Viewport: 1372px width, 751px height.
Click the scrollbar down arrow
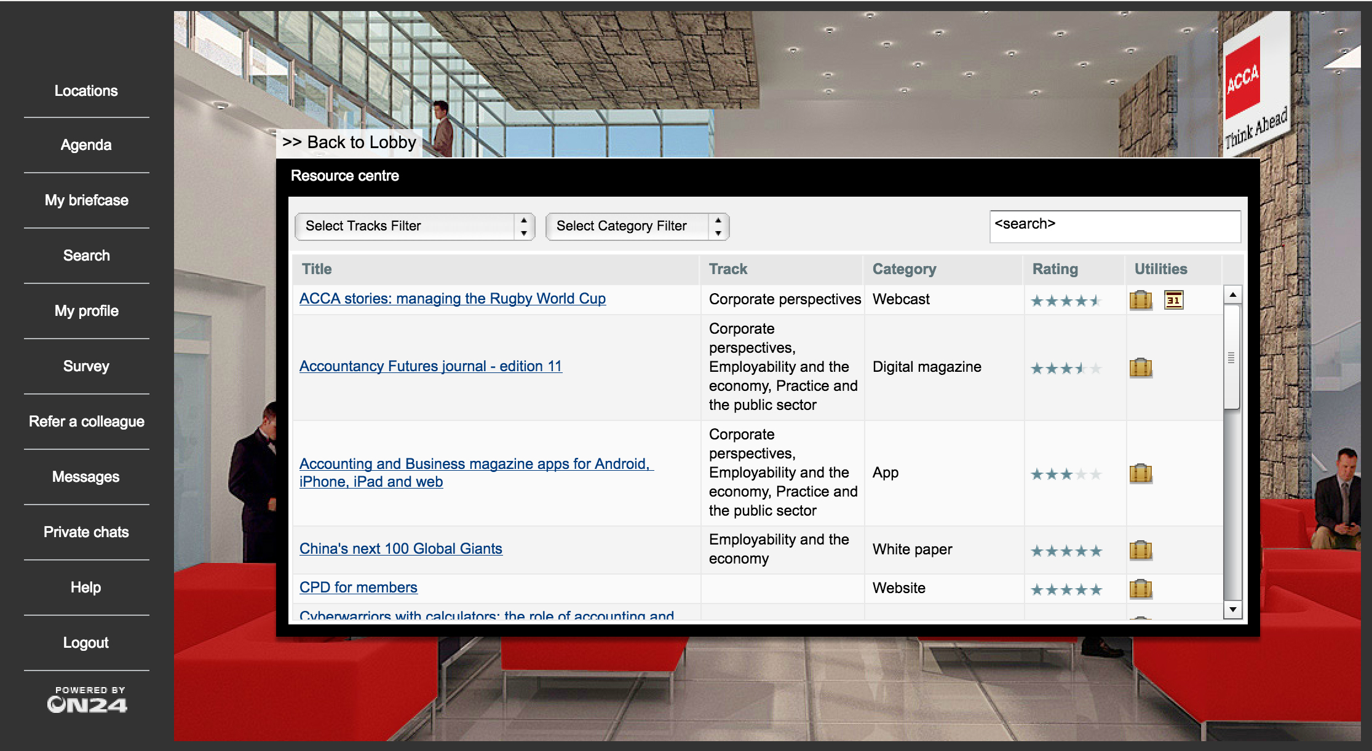pos(1232,609)
